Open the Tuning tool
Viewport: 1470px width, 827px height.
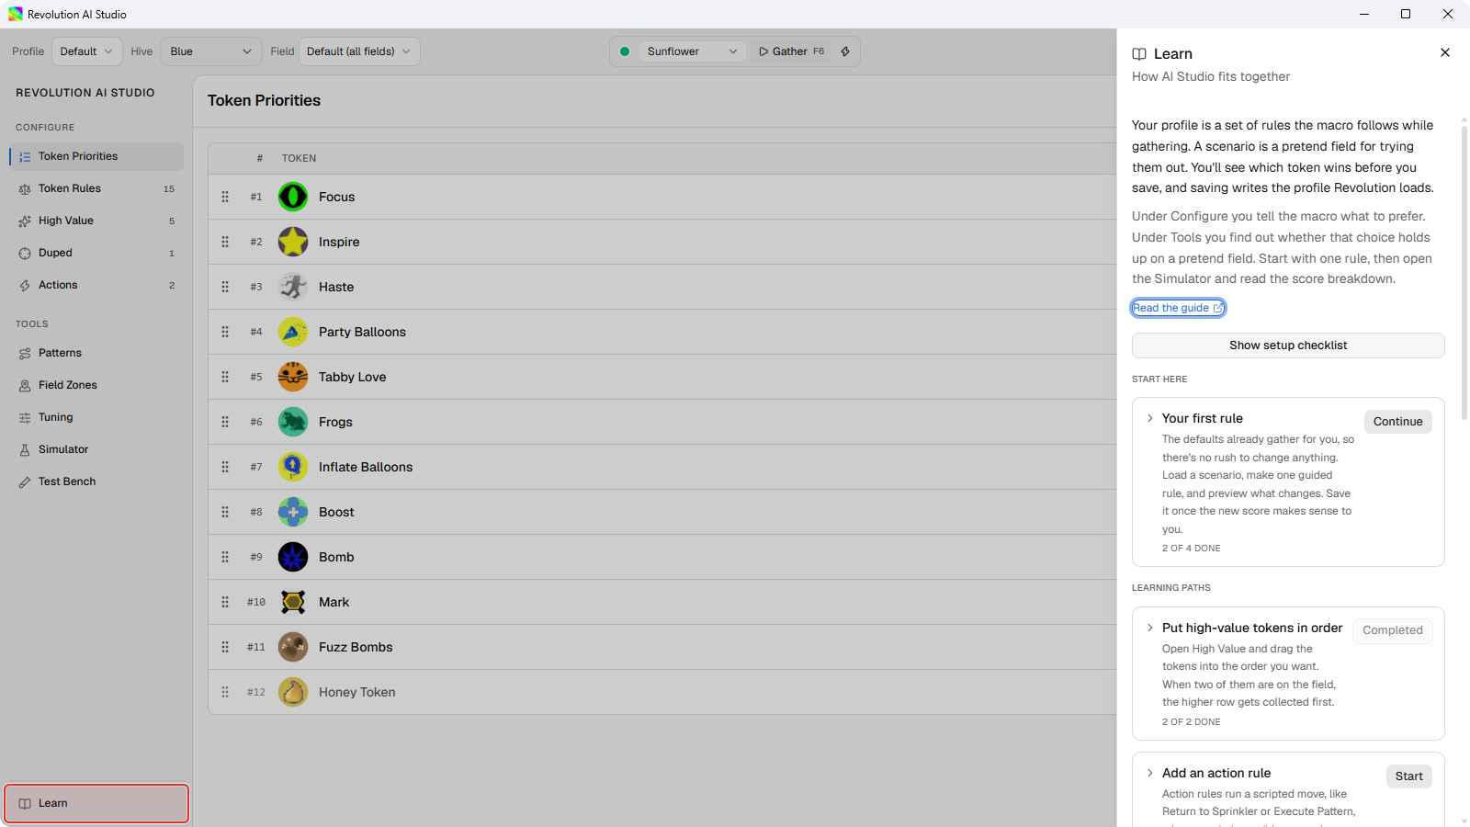coord(96,417)
